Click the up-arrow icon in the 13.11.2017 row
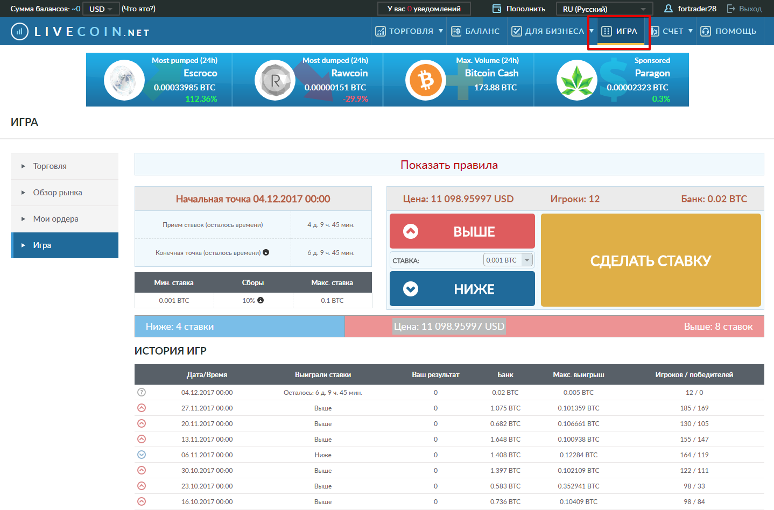This screenshot has width=774, height=510. [142, 439]
